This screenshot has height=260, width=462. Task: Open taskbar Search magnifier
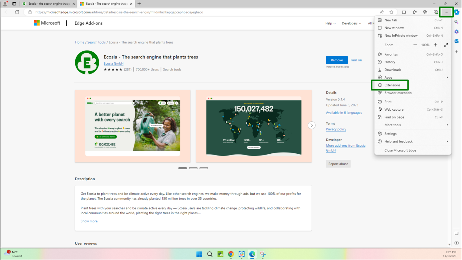[210, 254]
